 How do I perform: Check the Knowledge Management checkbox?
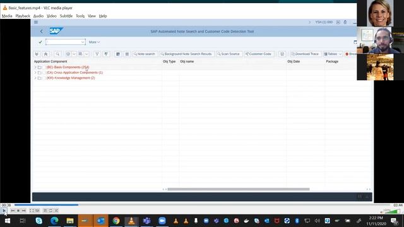(x=44, y=78)
